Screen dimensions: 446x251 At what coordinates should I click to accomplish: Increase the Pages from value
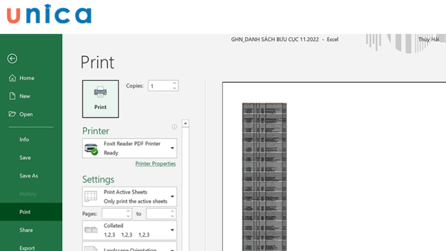pos(129,211)
